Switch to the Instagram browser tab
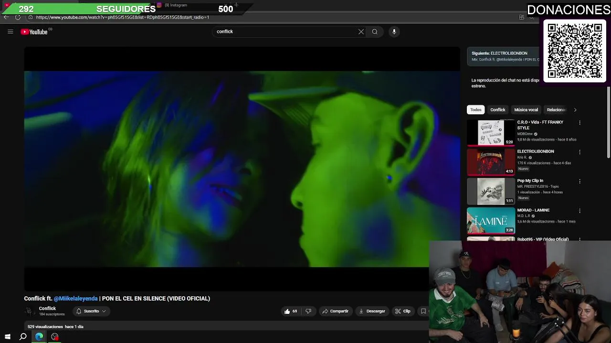This screenshot has height=343, width=611. pos(176,5)
